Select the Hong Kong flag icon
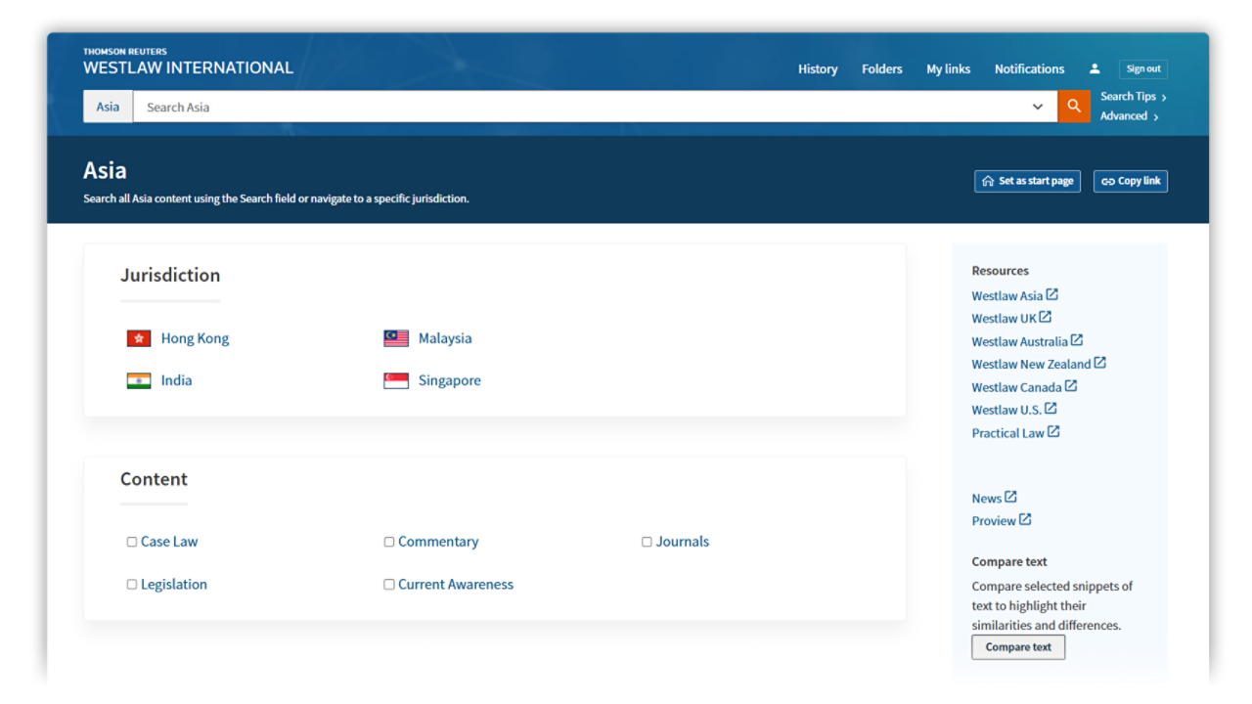Image resolution: width=1252 pixels, height=704 pixels. [138, 337]
